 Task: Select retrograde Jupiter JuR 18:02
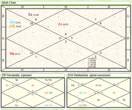click(15, 26)
